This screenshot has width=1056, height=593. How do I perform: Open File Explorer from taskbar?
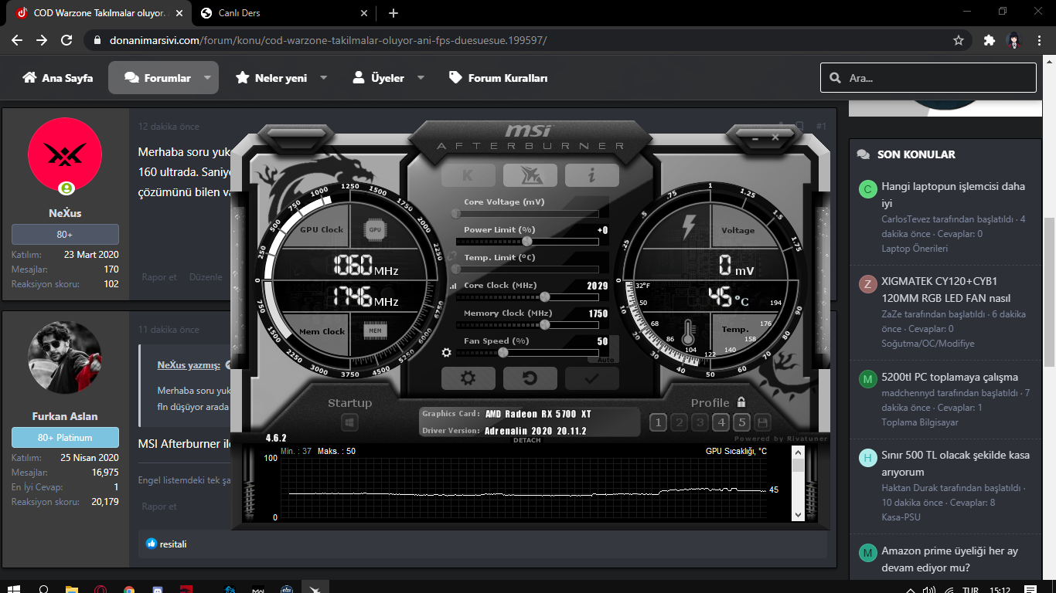[x=72, y=589]
